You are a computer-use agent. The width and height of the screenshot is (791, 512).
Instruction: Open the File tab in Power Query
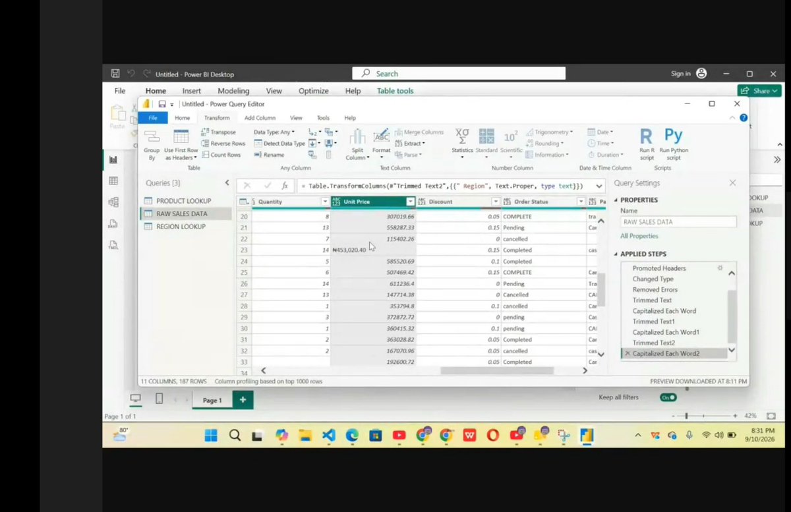tap(153, 118)
